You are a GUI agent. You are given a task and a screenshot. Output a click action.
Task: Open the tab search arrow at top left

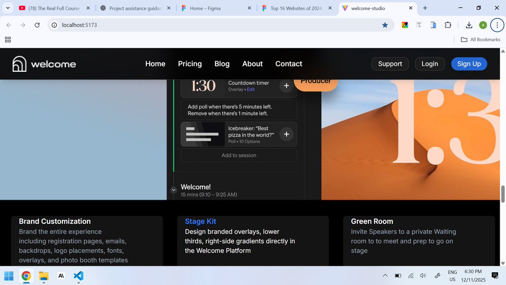tap(7, 8)
